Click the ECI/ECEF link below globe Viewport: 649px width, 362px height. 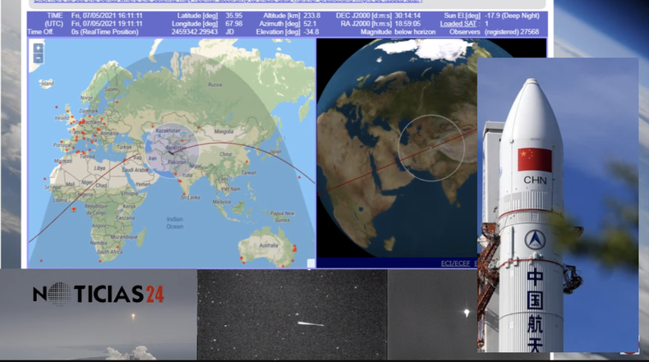[451, 263]
